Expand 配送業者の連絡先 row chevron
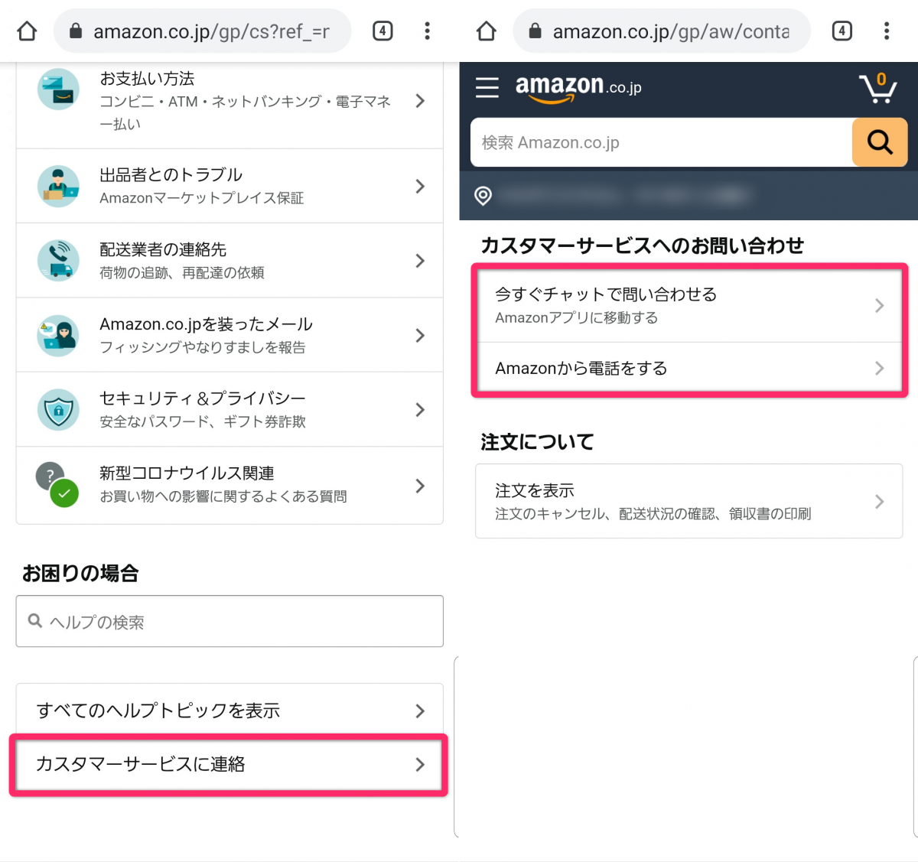918x862 pixels. 420,261
